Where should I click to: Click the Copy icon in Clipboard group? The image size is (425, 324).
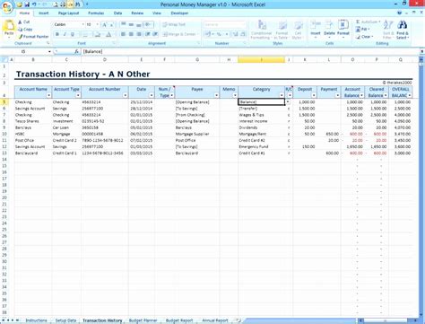[20, 30]
